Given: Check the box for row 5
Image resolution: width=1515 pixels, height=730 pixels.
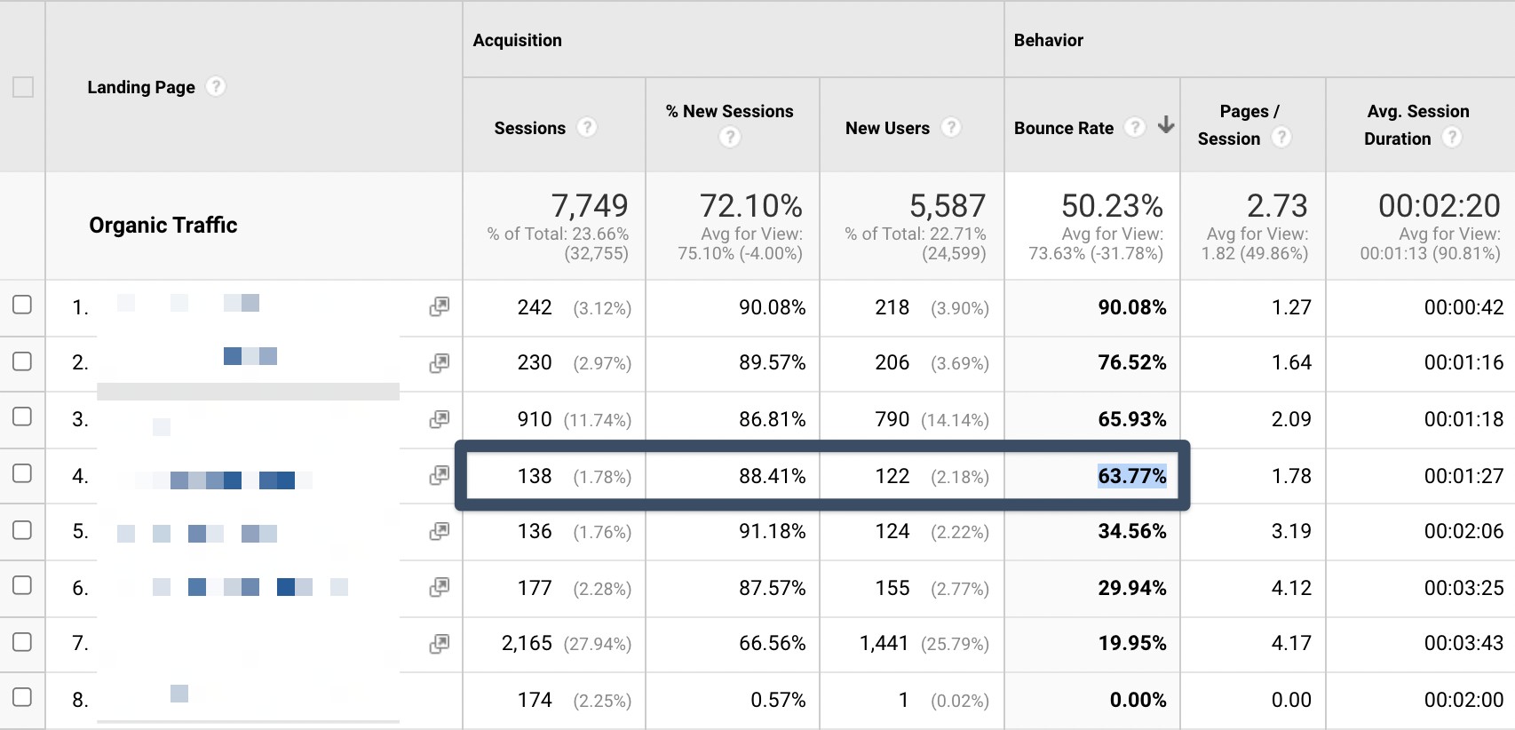Looking at the screenshot, I should (x=22, y=530).
